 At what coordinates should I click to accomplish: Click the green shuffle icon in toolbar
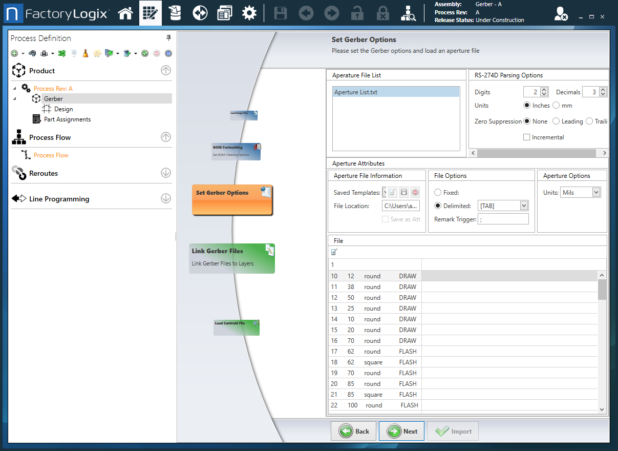click(62, 53)
